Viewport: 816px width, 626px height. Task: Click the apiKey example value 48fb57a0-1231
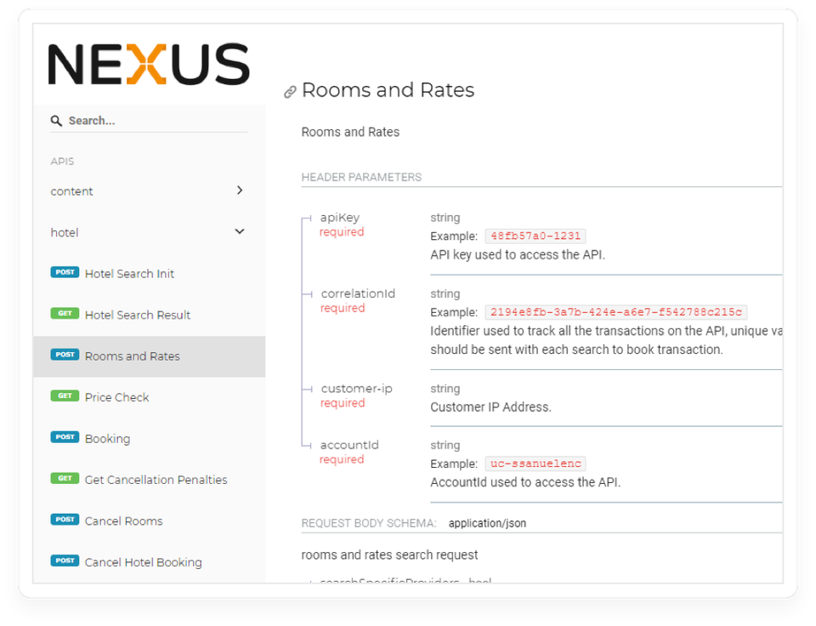(535, 236)
